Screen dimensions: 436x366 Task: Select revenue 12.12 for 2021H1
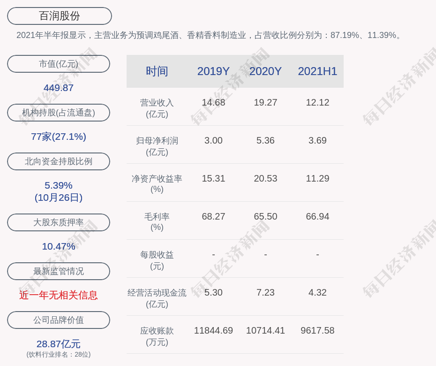point(317,102)
